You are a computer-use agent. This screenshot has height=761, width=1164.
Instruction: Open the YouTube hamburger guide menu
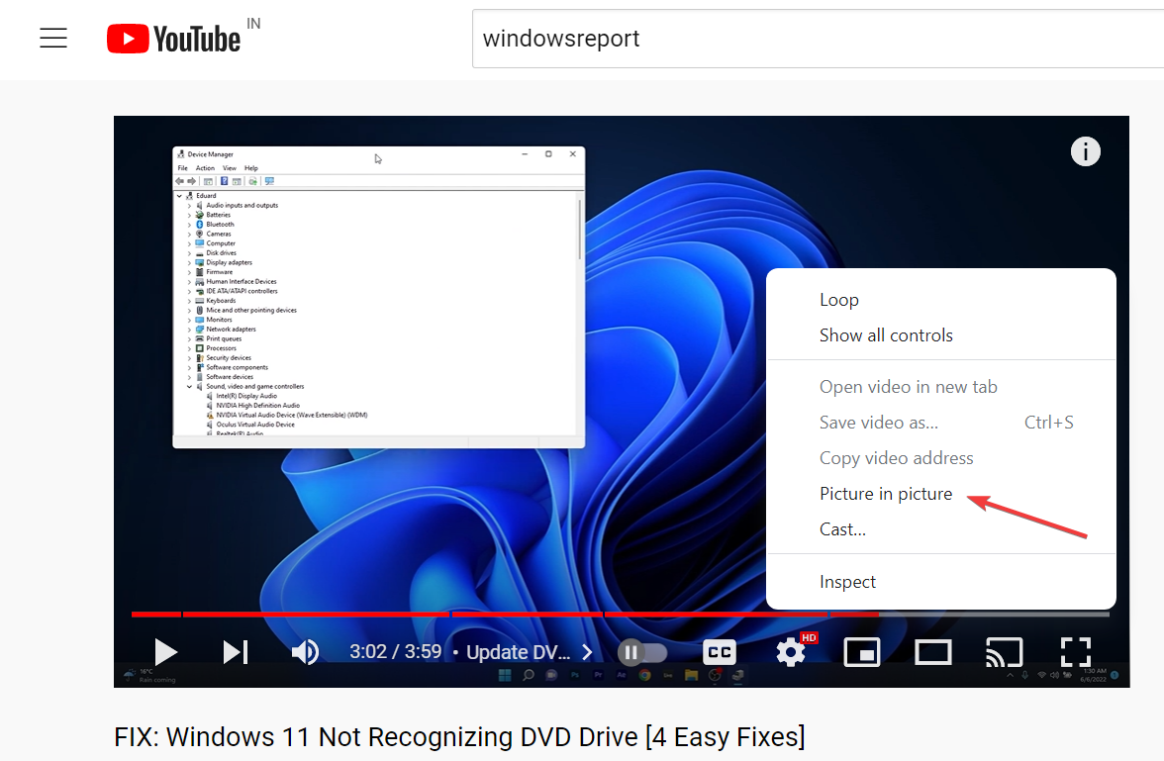[x=53, y=38]
